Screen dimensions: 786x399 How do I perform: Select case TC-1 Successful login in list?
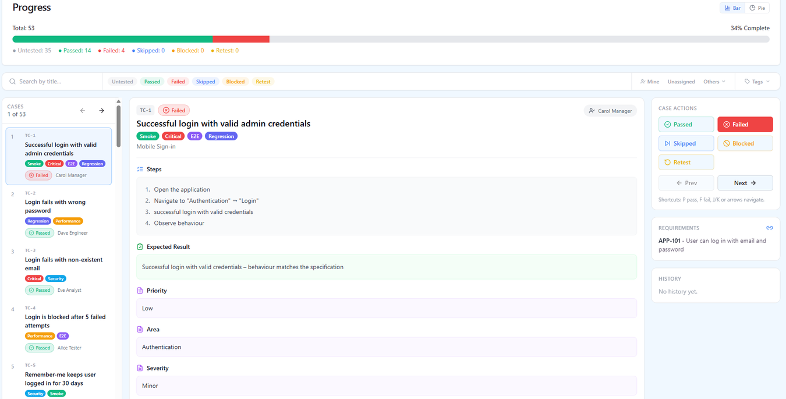pyautogui.click(x=59, y=156)
